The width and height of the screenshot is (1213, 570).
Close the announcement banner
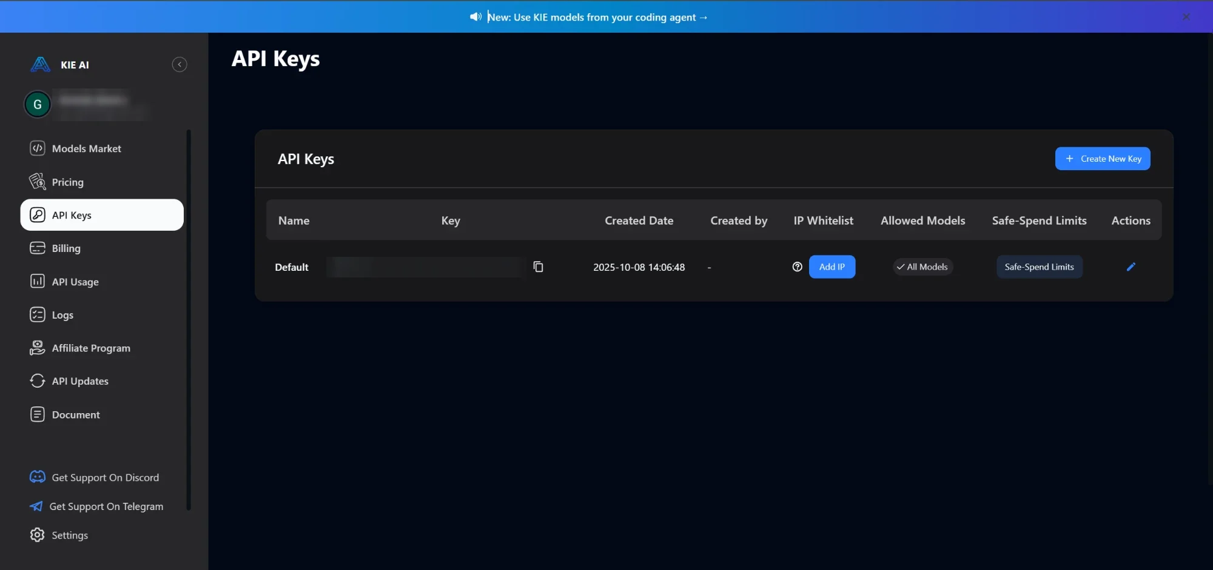pos(1186,16)
